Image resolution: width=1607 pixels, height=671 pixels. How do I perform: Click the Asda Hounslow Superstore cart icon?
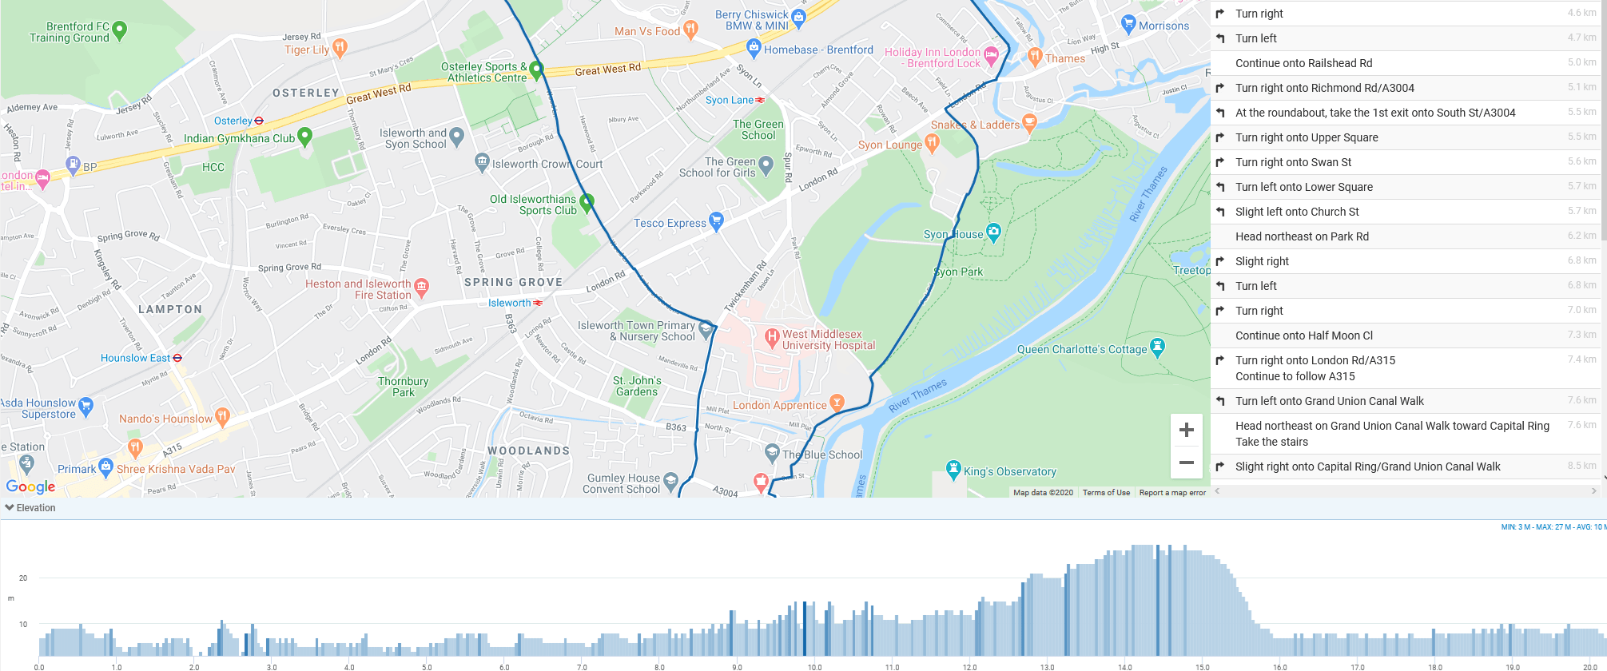(86, 407)
